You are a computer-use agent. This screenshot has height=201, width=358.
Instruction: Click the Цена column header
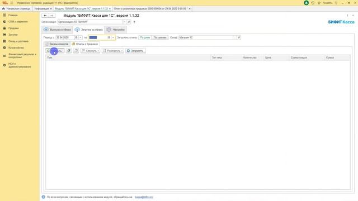(276, 58)
